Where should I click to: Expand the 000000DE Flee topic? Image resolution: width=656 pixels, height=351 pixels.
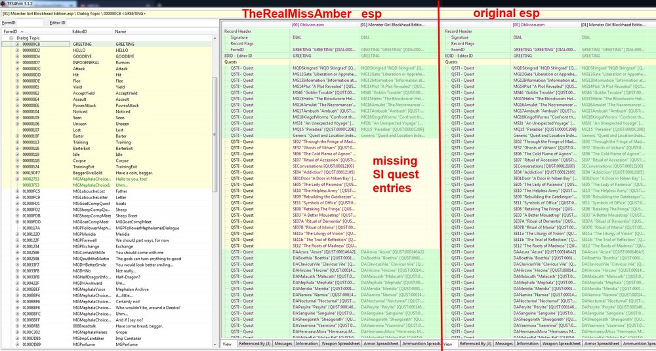[17, 81]
